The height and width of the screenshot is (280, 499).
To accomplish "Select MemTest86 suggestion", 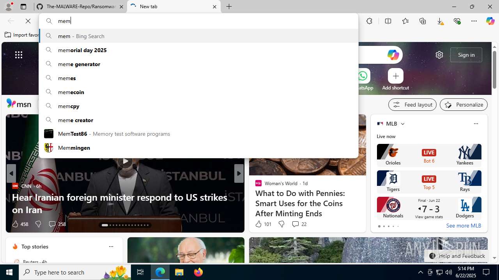I will 198,134.
